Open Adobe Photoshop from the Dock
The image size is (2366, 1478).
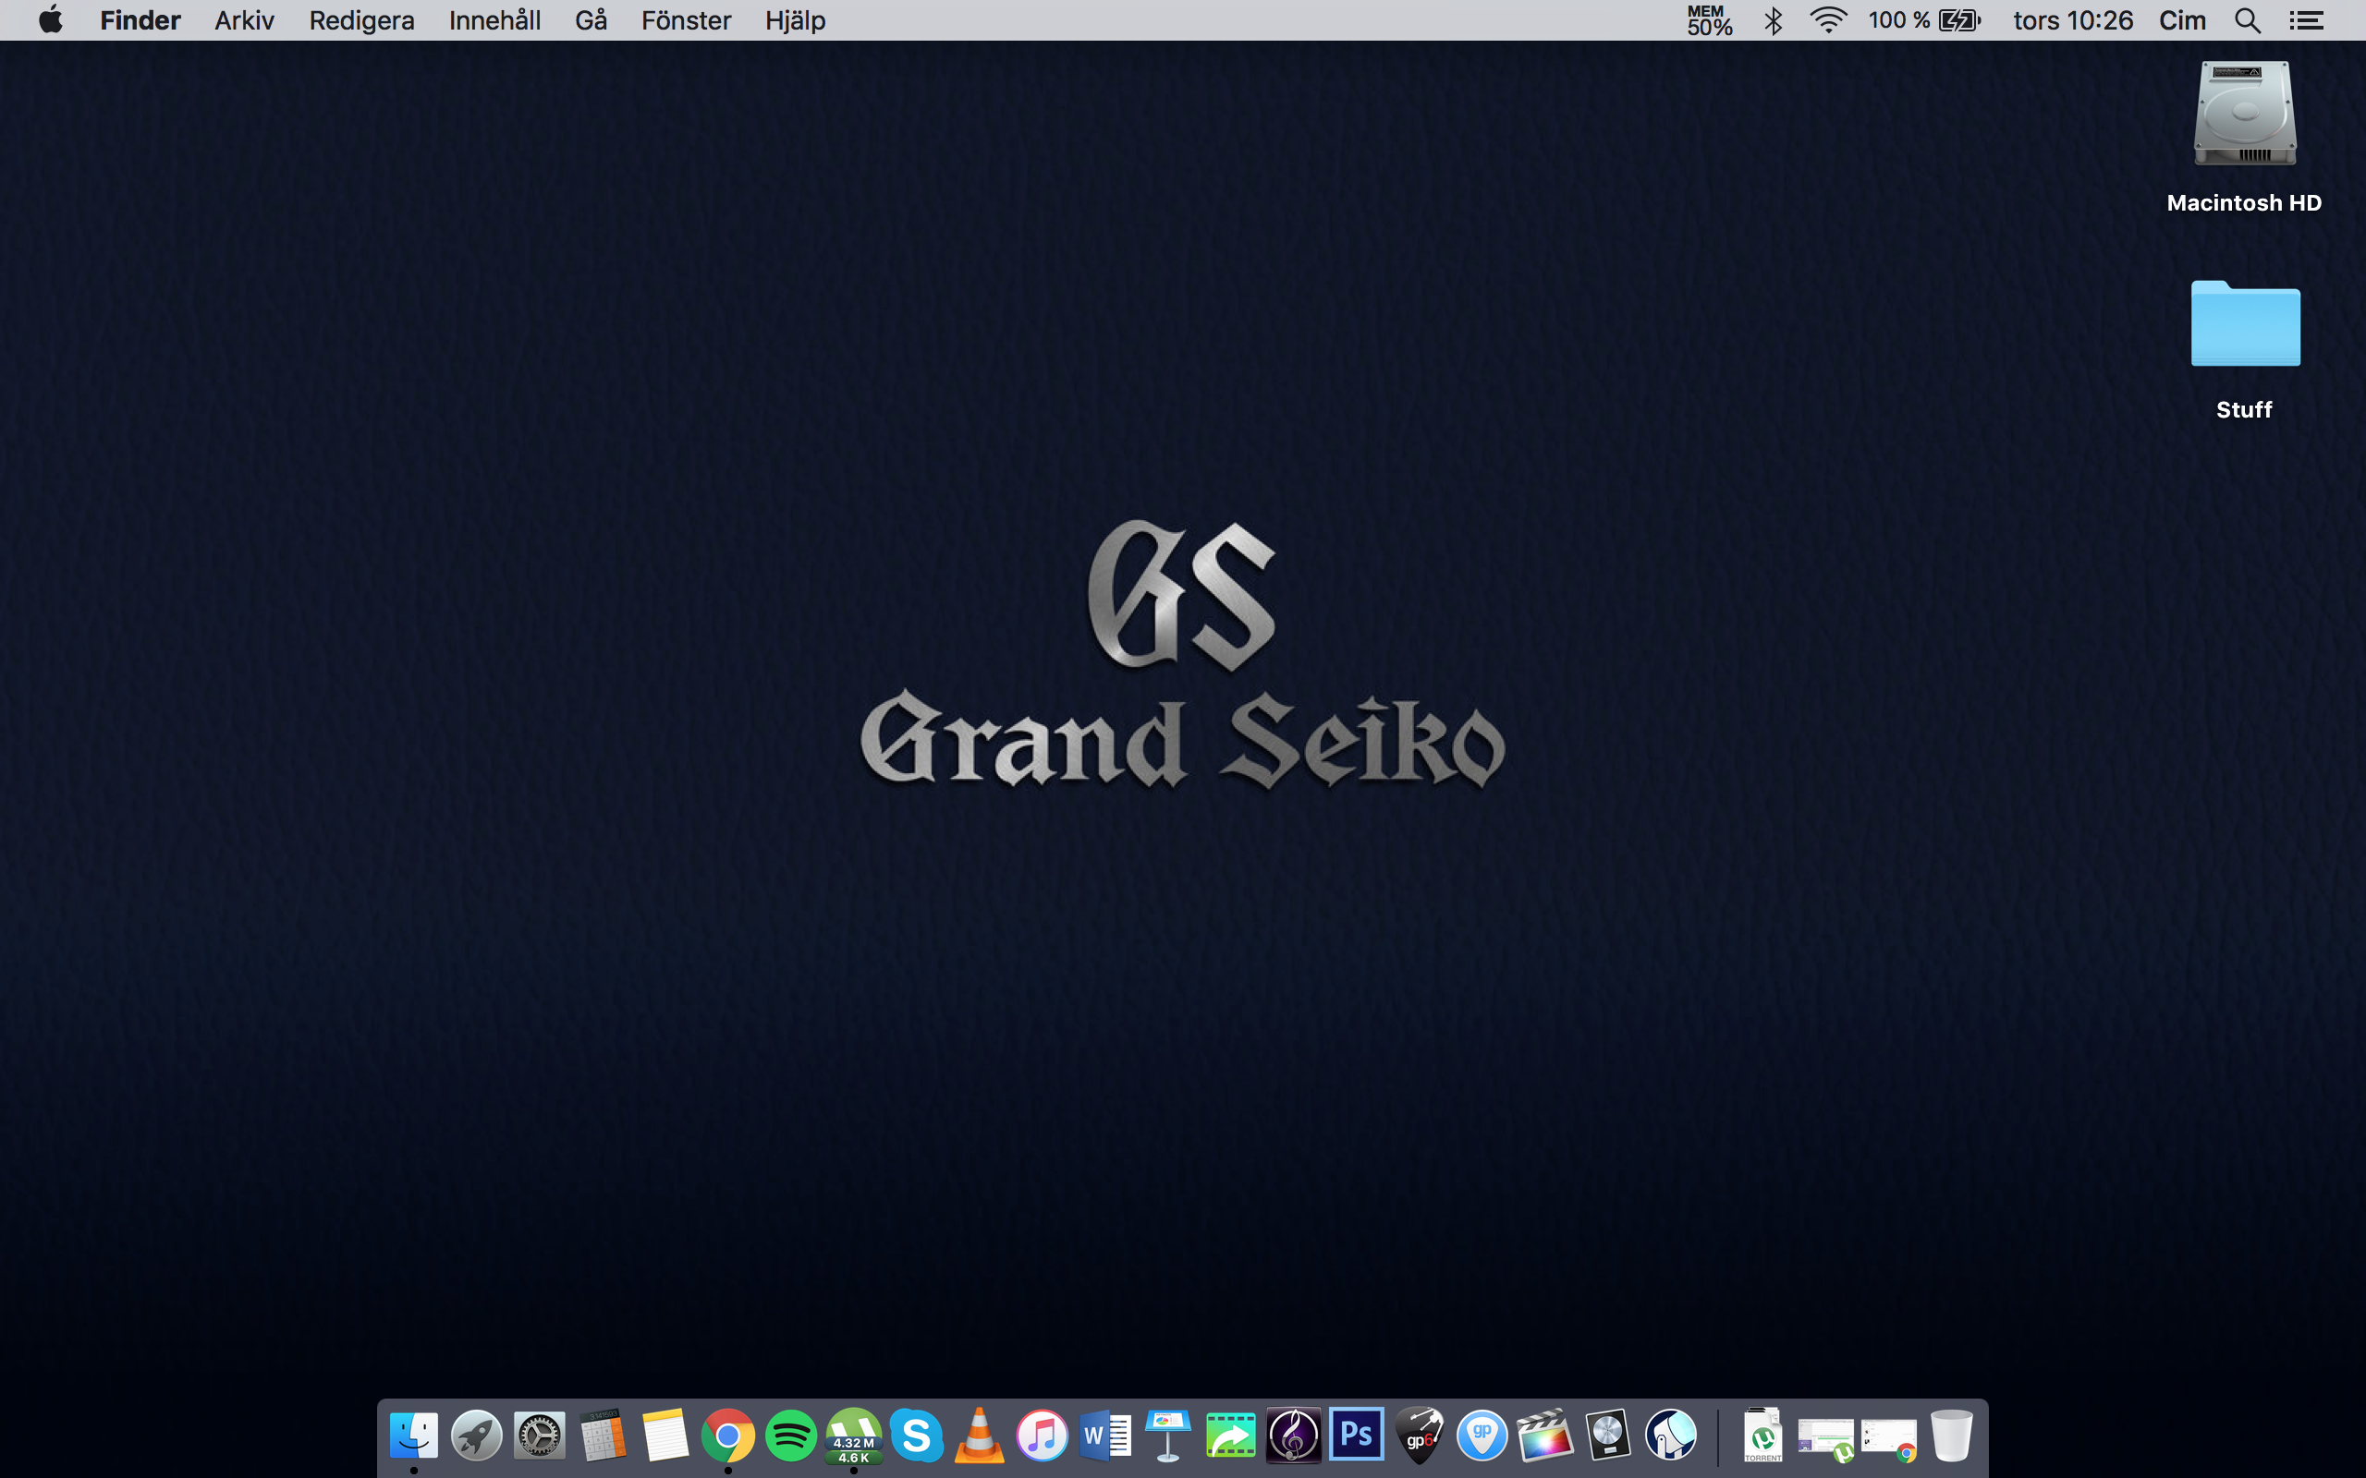pos(1357,1435)
